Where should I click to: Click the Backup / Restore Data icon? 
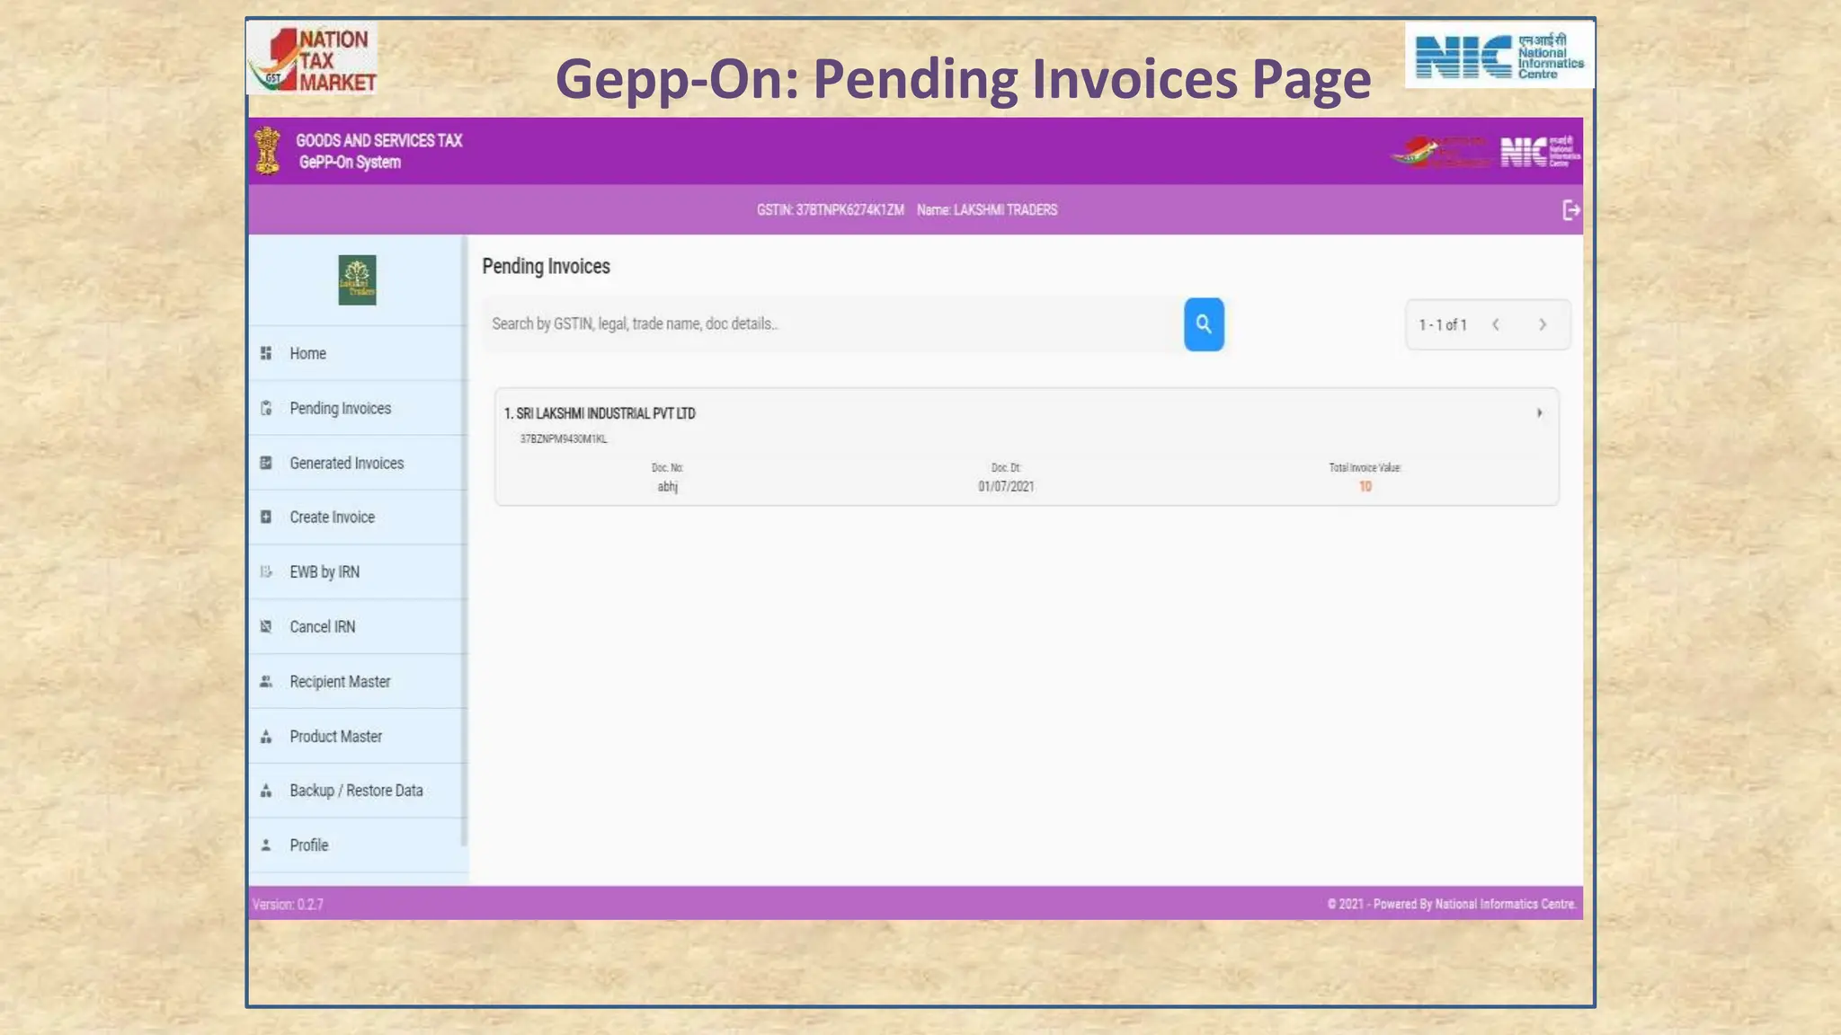[266, 791]
